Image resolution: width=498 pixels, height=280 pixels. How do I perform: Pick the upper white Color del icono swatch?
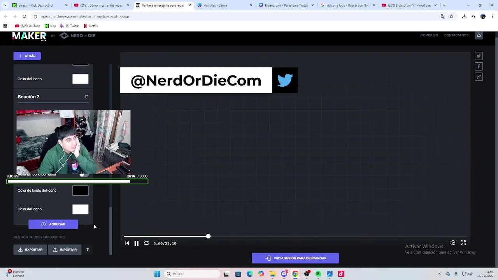point(80,79)
